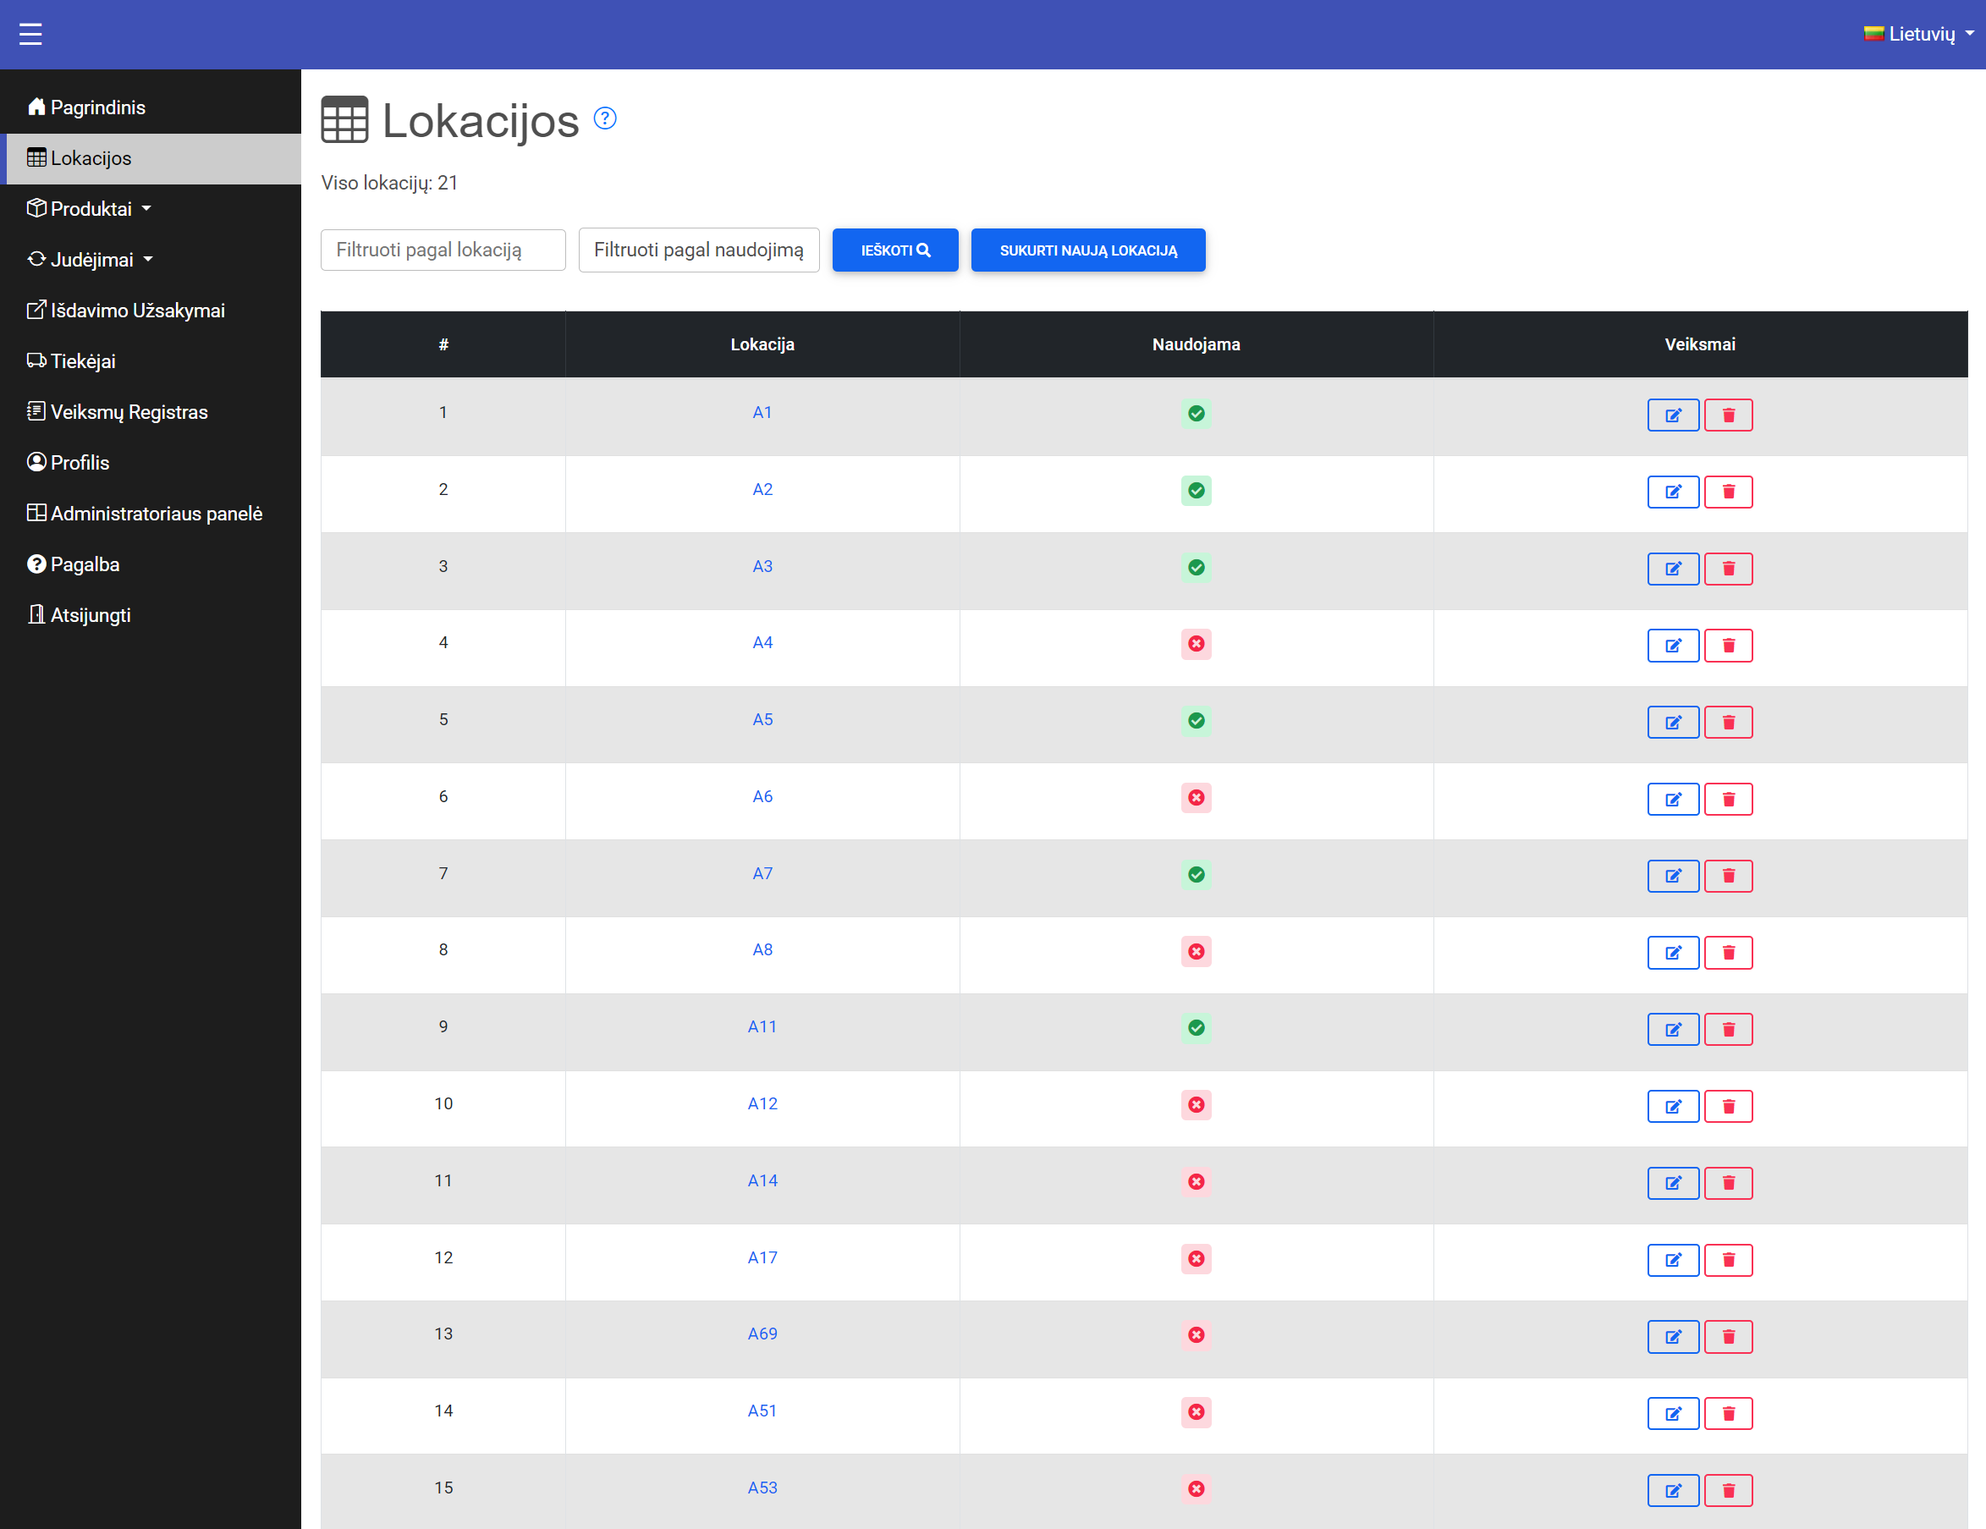This screenshot has width=1986, height=1529.
Task: Go to Administratoriaus panelė menu item
Action: [x=156, y=514]
